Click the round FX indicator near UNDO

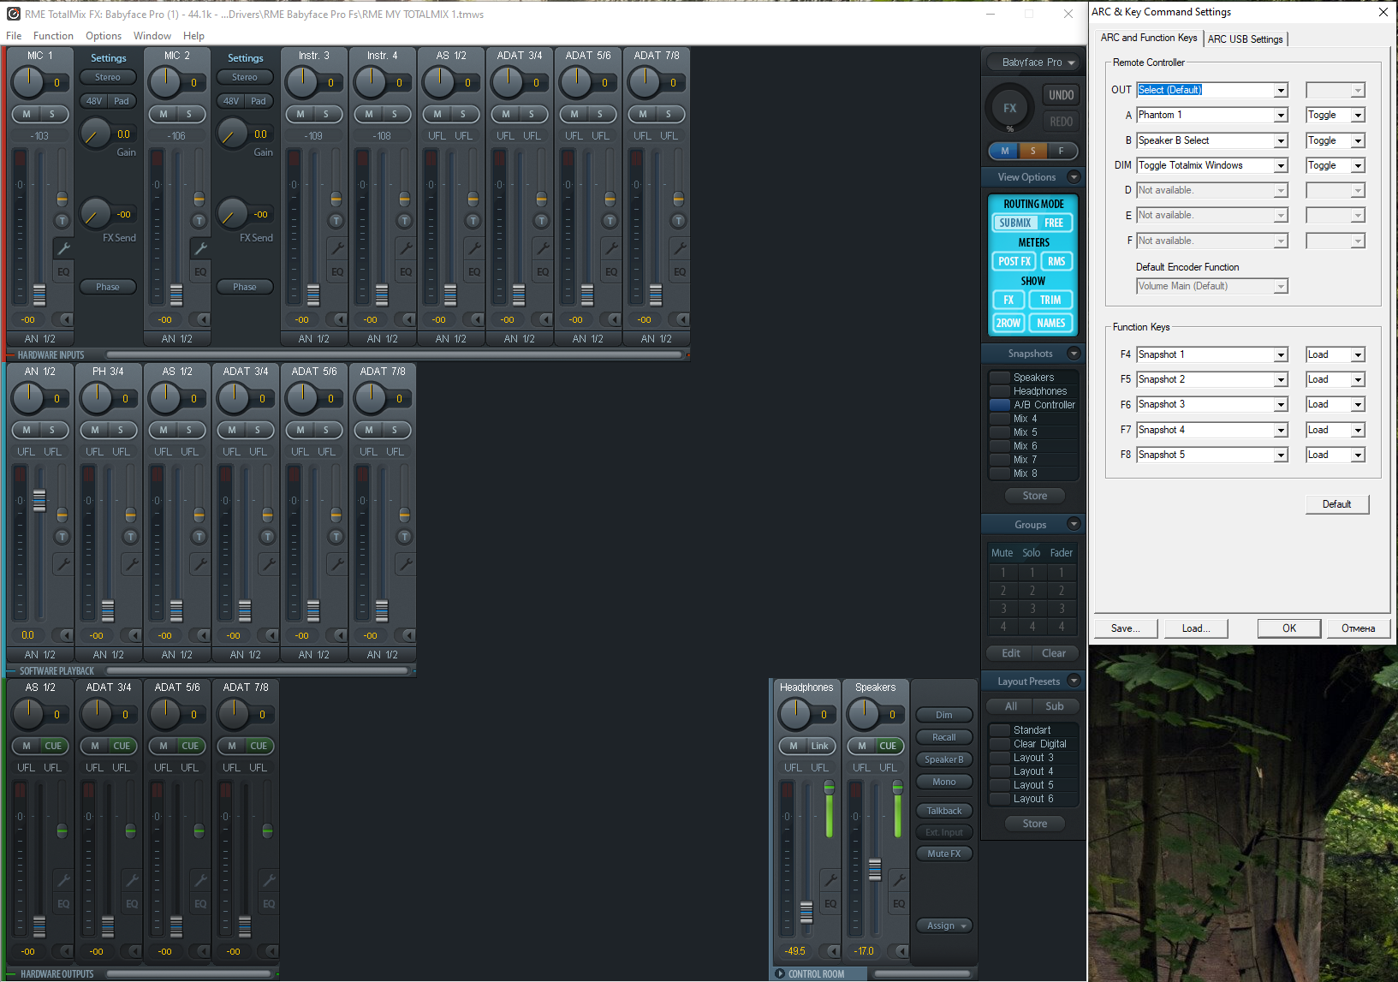[1010, 109]
